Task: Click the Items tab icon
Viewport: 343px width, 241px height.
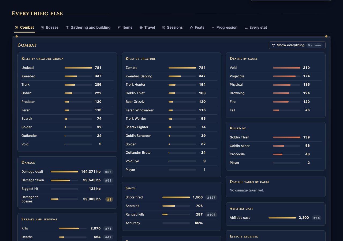Action: tap(119, 27)
